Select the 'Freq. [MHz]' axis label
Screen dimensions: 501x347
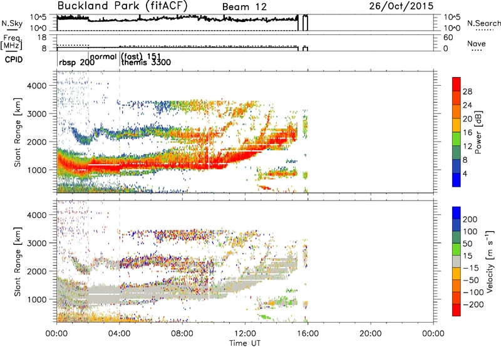[x=11, y=42]
